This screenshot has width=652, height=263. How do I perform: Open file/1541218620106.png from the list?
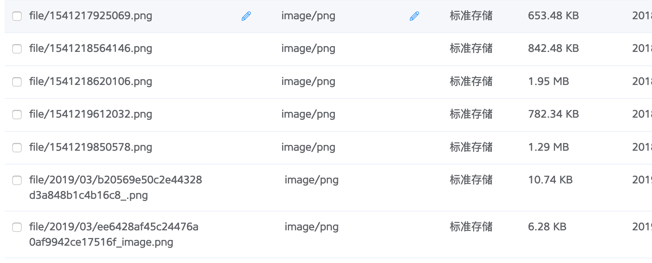(90, 82)
